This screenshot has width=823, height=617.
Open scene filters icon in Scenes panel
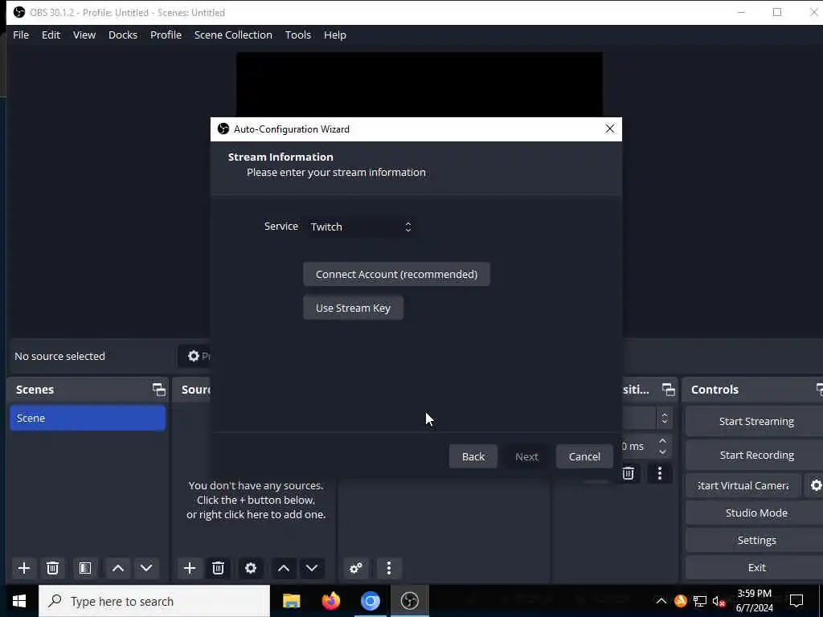tap(85, 568)
